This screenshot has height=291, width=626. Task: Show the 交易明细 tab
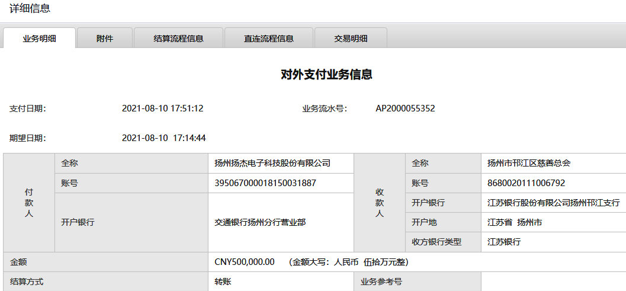click(x=351, y=39)
